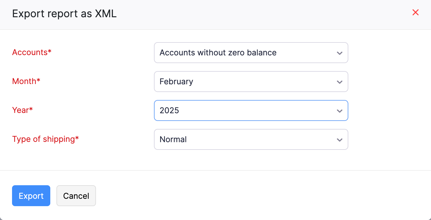Click the chevron on Type of shipping dropdown

click(x=339, y=139)
